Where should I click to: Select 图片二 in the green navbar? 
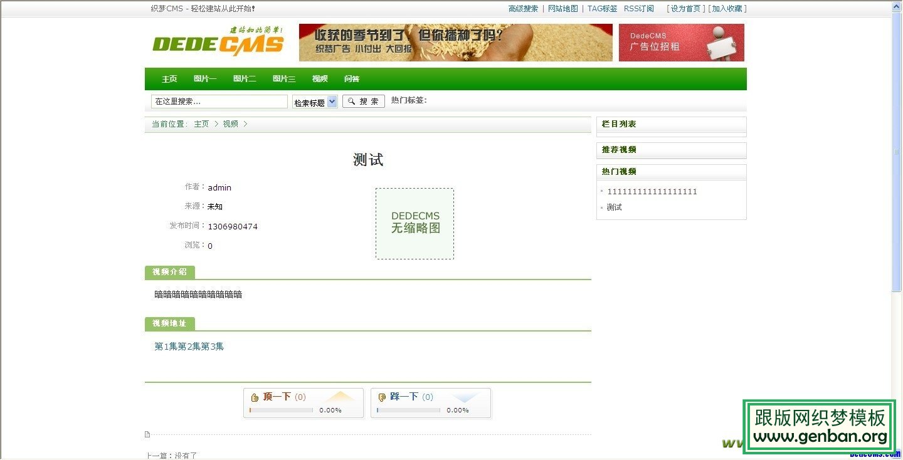(x=245, y=79)
